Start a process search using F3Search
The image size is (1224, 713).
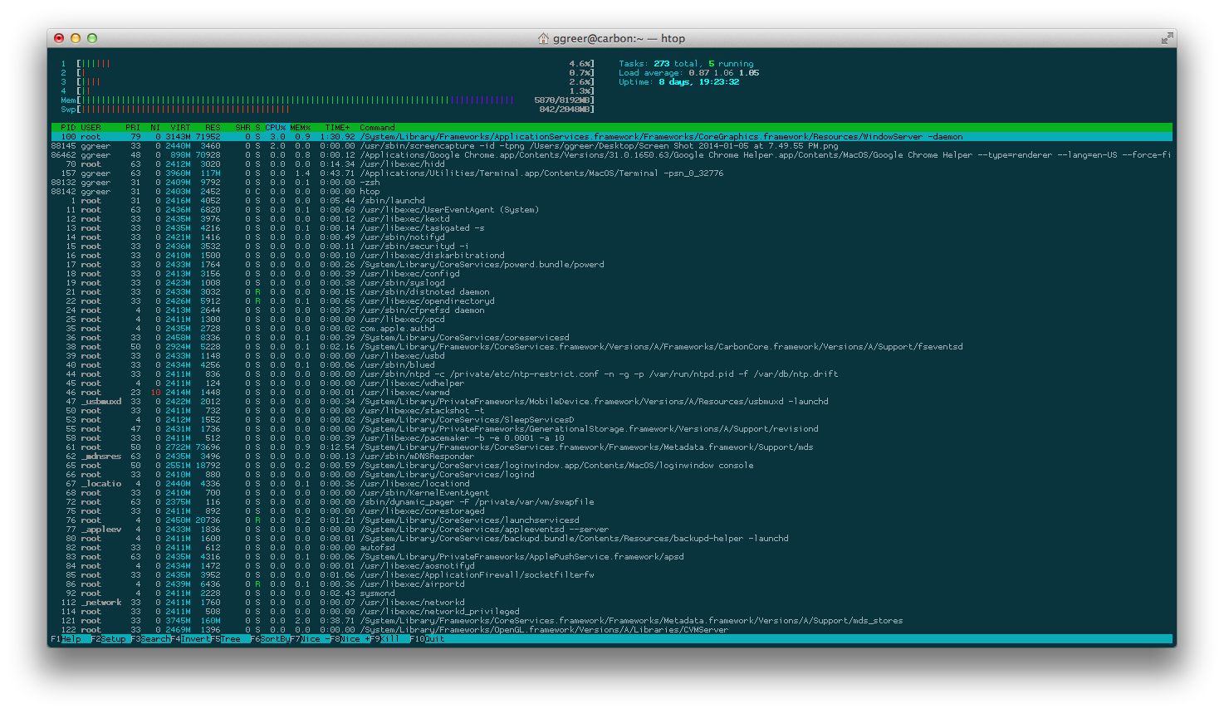pyautogui.click(x=150, y=638)
